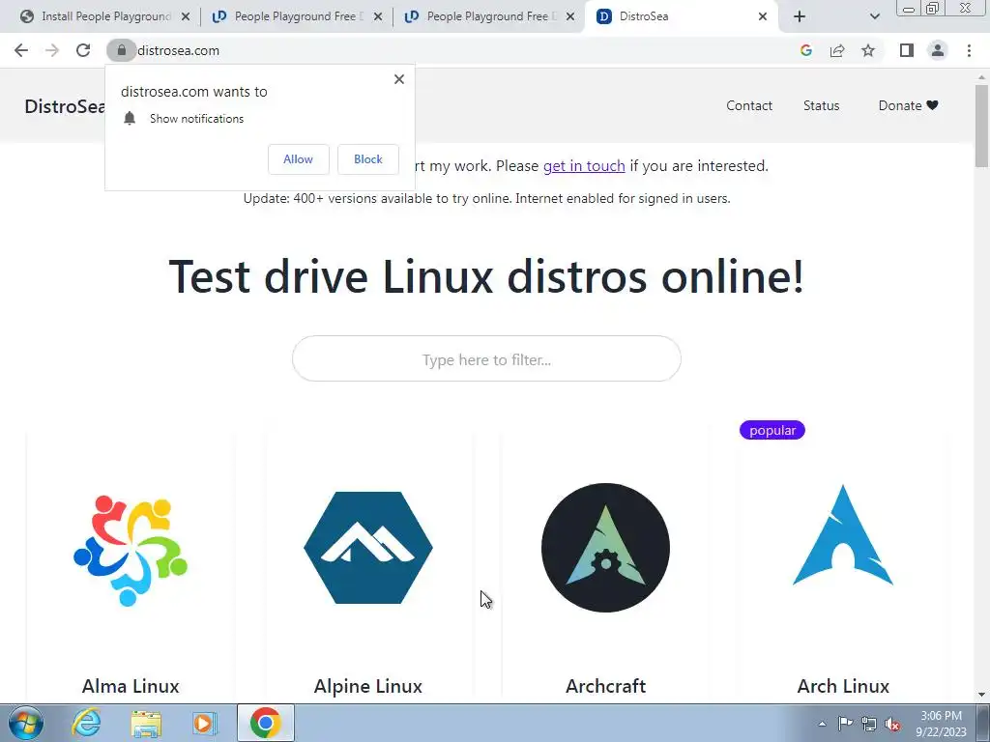Share this page icon
990x742 pixels.
837,50
